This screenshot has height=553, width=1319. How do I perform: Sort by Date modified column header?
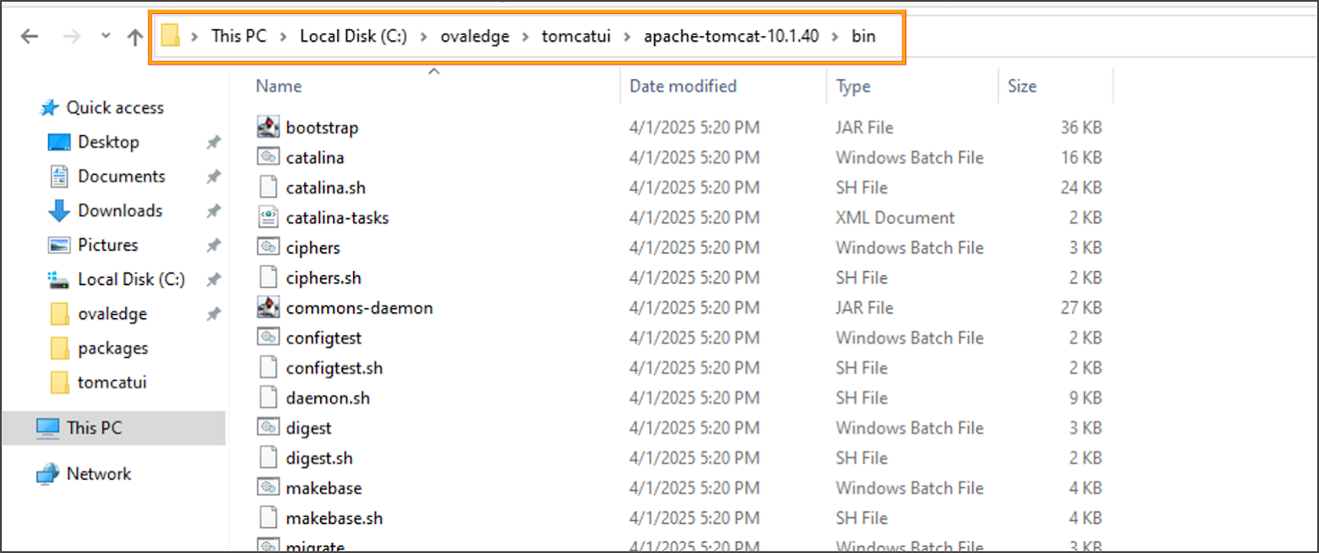[683, 86]
